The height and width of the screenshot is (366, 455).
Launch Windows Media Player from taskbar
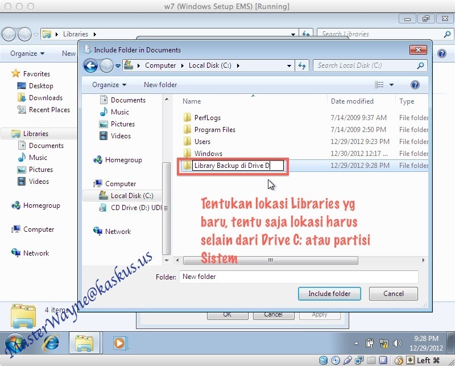click(x=119, y=343)
